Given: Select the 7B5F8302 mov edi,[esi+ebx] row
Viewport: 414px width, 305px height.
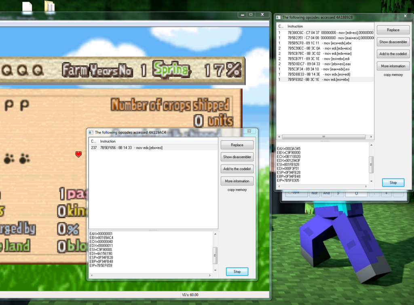Looking at the screenshot, I should [x=325, y=79].
